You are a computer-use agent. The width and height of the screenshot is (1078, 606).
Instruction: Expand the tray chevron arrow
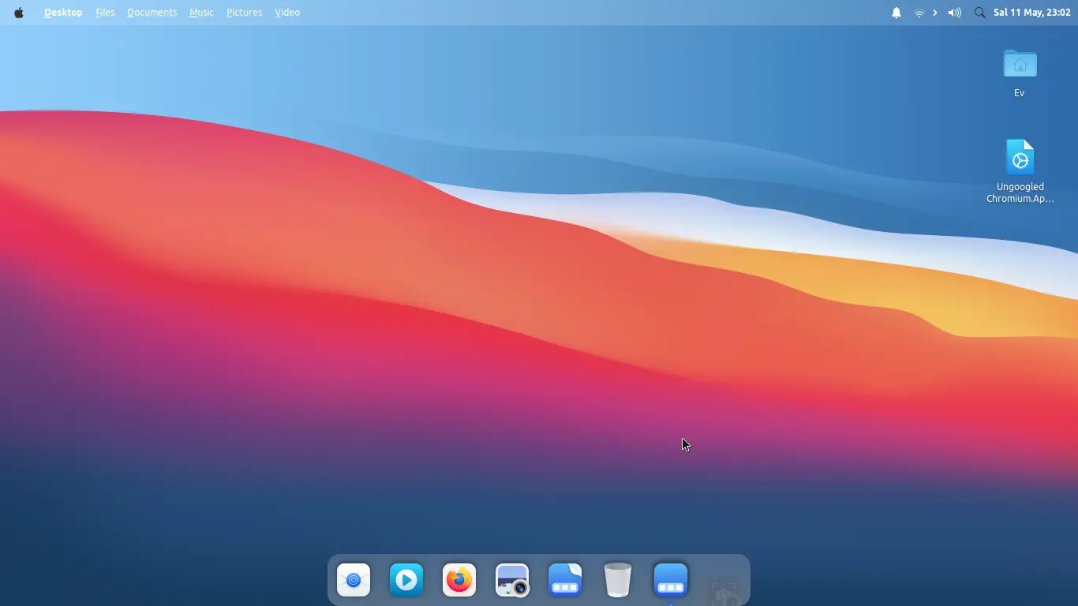coord(935,13)
